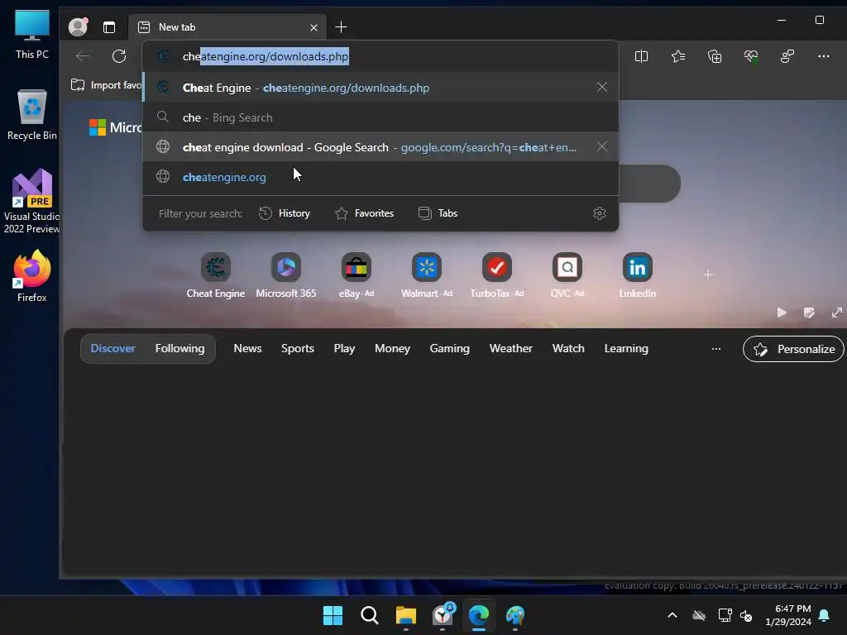Screen dimensions: 847x635
Task: Select the 'cheat engine download - Google Search' suggestion
Action: pos(380,147)
